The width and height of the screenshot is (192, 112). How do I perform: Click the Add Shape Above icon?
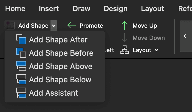click(21, 66)
